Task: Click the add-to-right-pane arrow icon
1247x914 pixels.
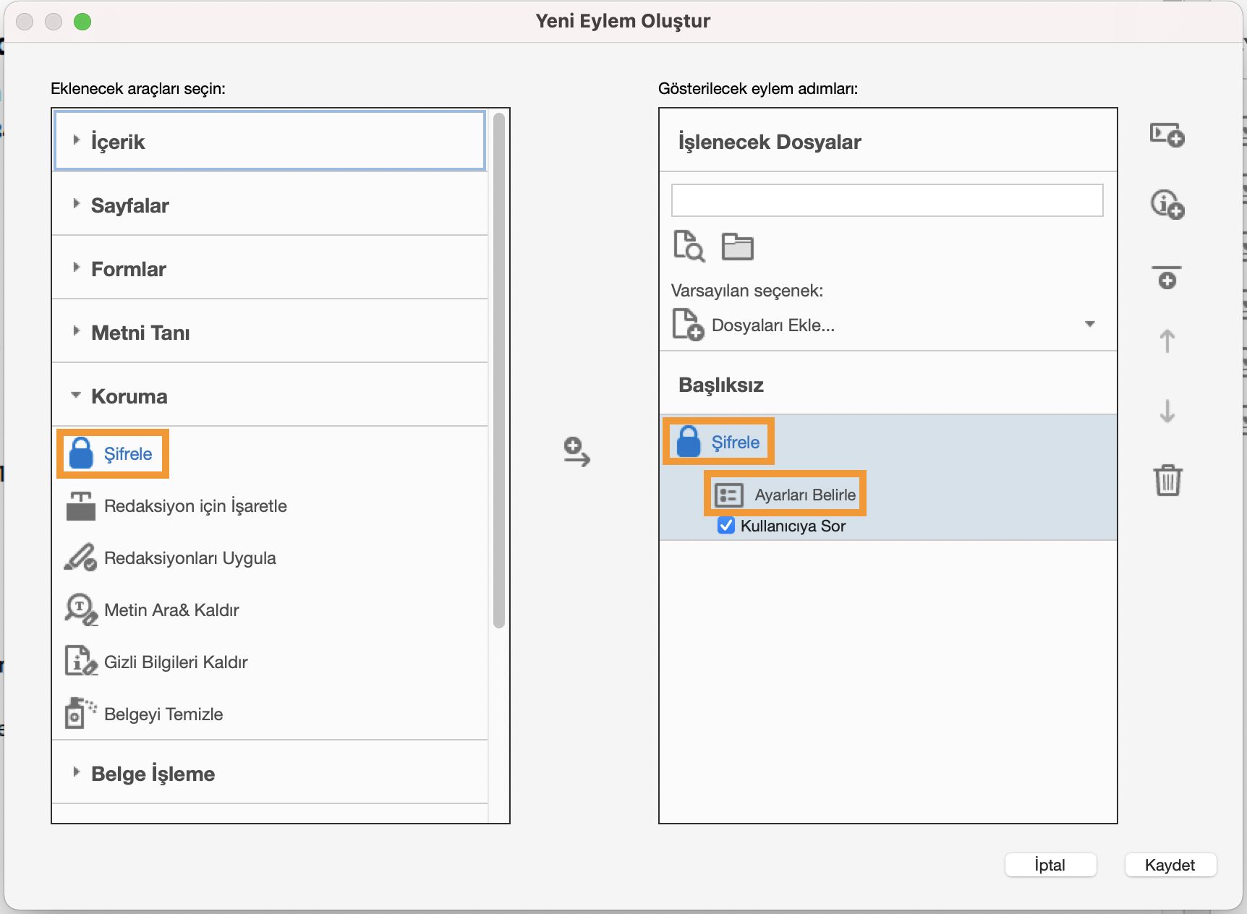Action: (x=576, y=452)
